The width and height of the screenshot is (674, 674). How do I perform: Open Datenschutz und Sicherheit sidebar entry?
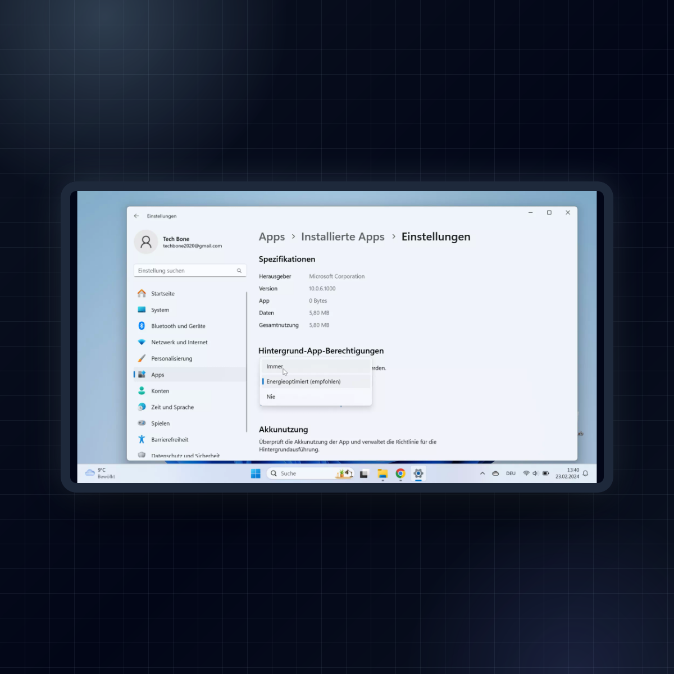(185, 456)
